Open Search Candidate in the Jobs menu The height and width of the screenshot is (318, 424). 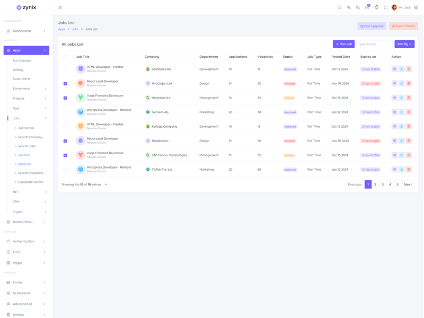(31, 173)
